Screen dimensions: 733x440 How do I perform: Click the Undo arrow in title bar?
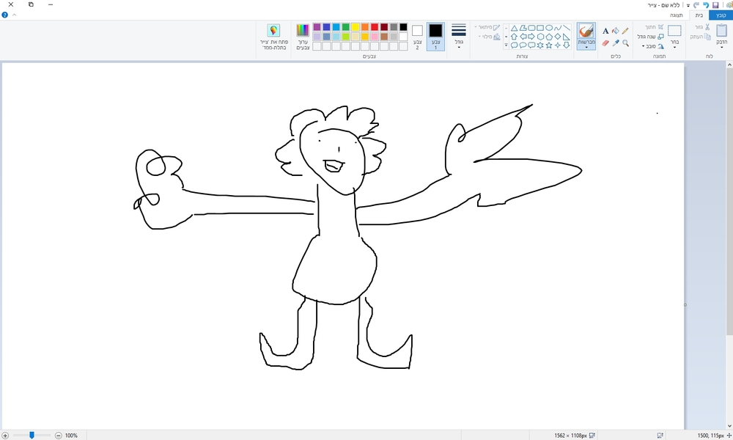(x=706, y=4)
